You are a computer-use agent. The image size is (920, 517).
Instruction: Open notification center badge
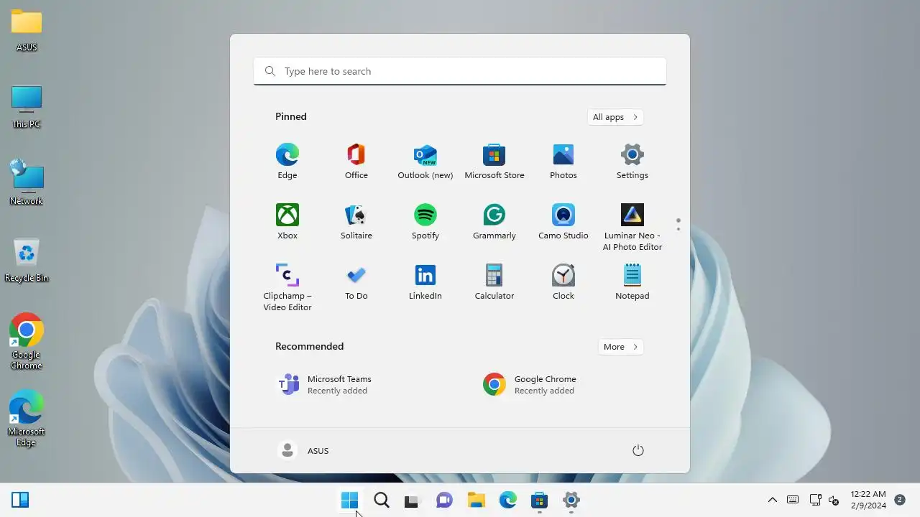(x=899, y=500)
